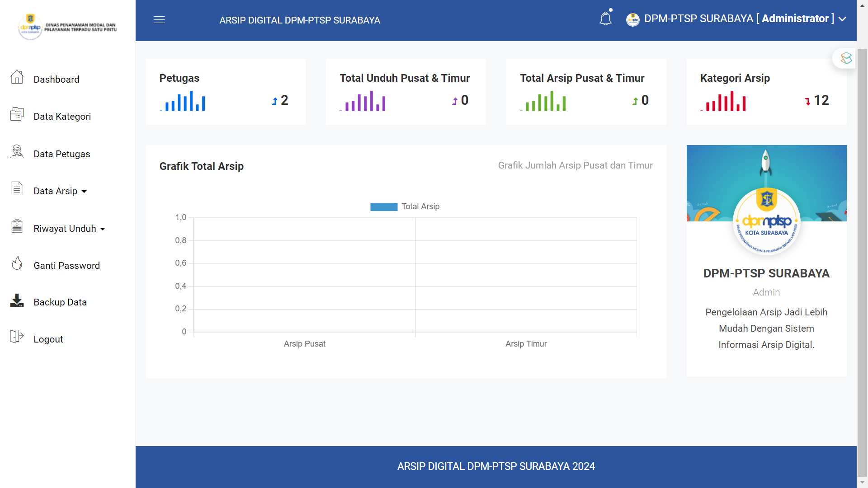
Task: Click the Dashboard home icon
Action: 17,77
